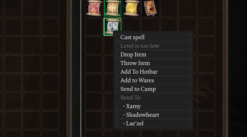Select Send to Camp option
The image size is (247, 137).
pyautogui.click(x=138, y=89)
